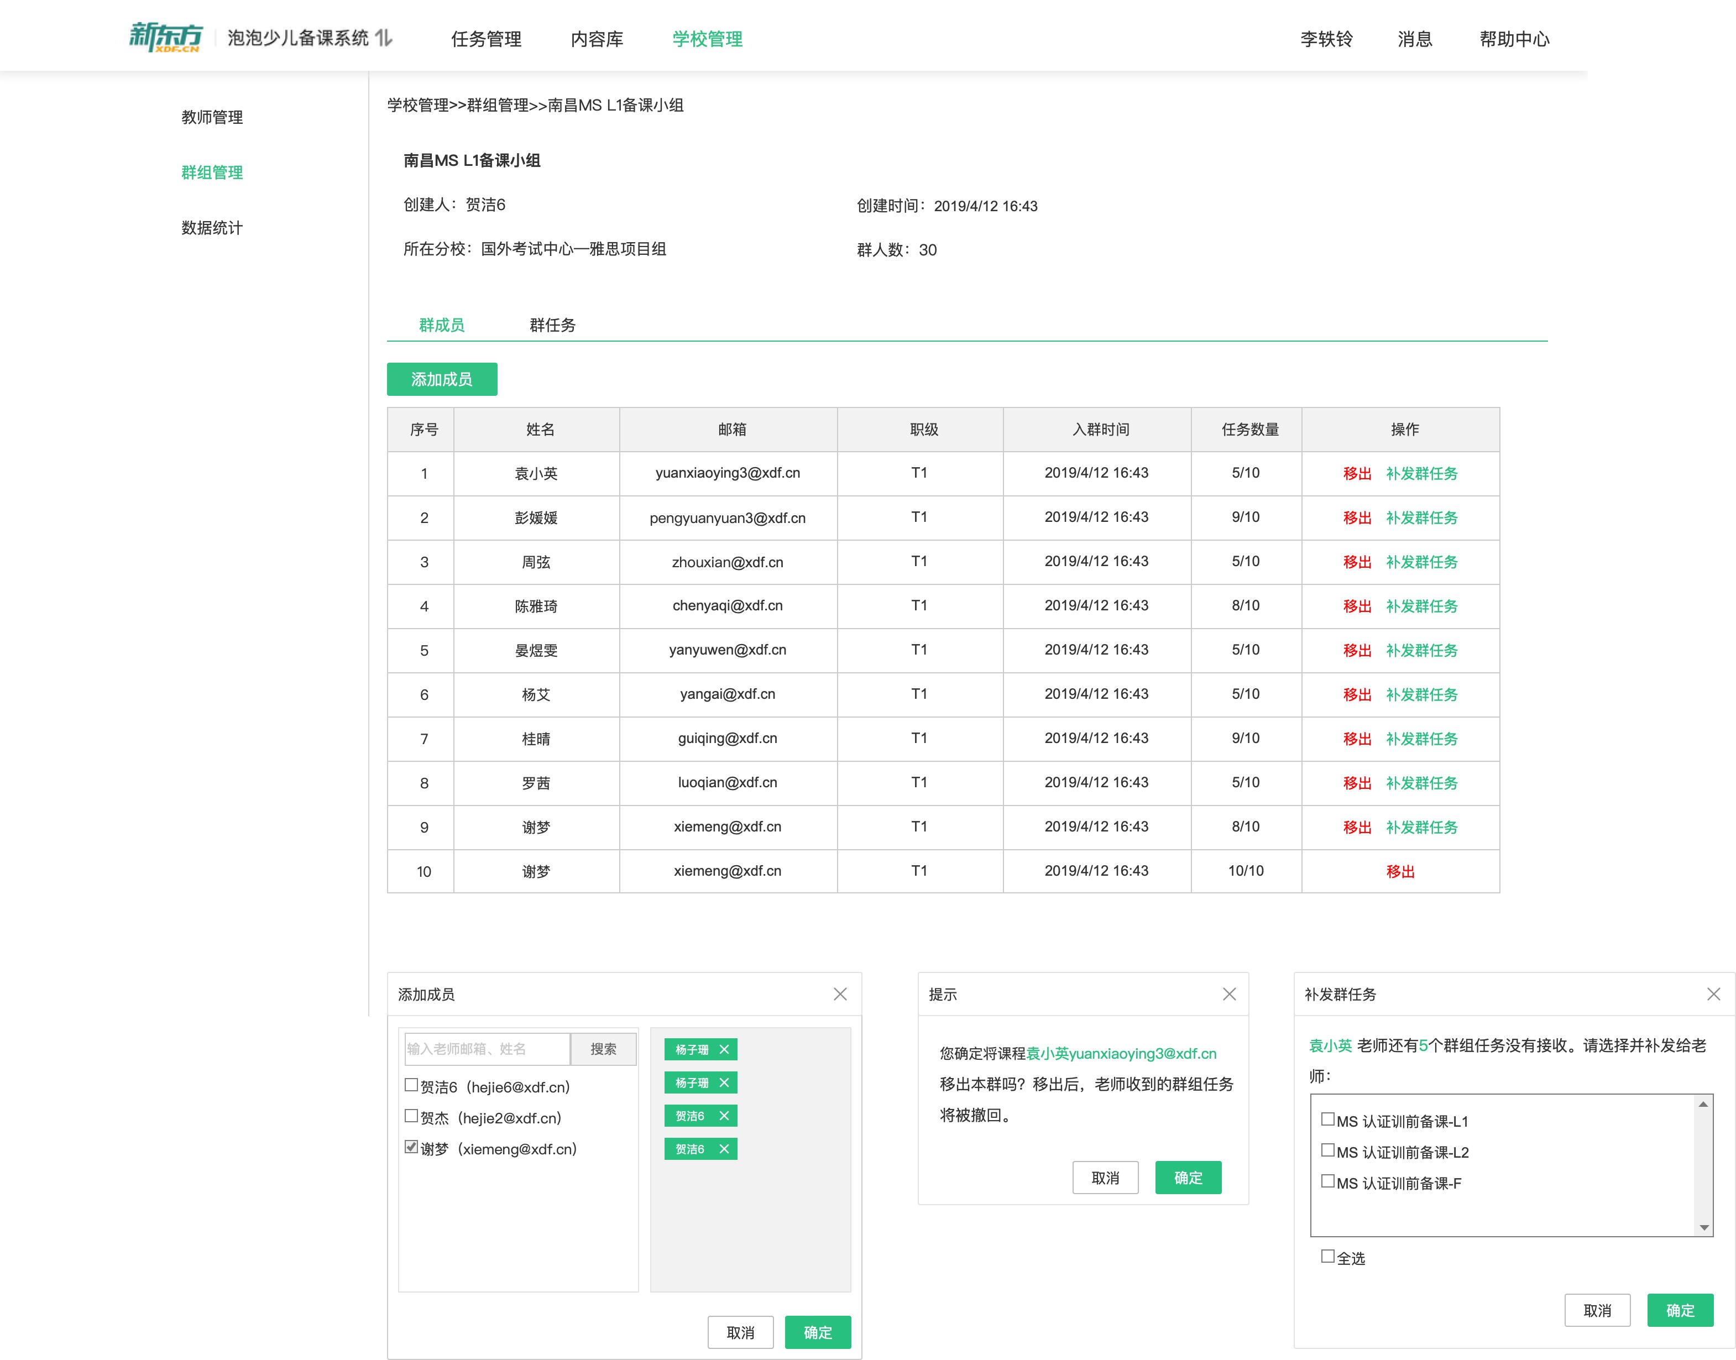Image resolution: width=1736 pixels, height=1360 pixels.
Task: Click the green 袁小英 name in the 补发群任务 dialog
Action: coord(1330,1045)
